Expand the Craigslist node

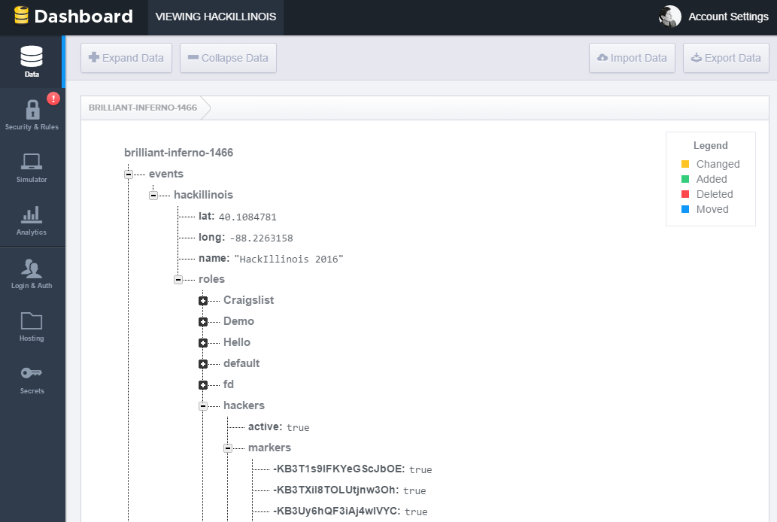(202, 301)
